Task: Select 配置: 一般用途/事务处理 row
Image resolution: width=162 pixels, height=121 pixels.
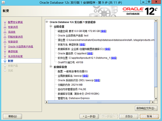Action: click(73, 71)
